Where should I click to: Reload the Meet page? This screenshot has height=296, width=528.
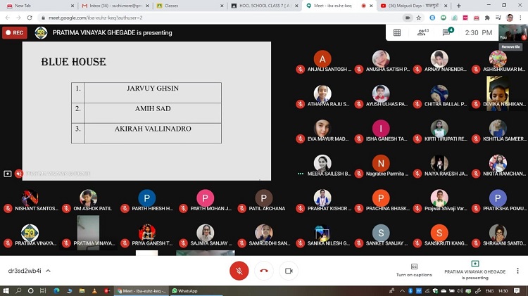30,18
